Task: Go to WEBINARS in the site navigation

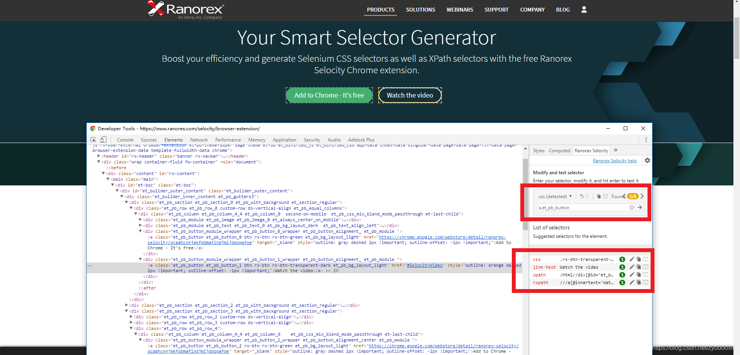Action: tap(460, 10)
